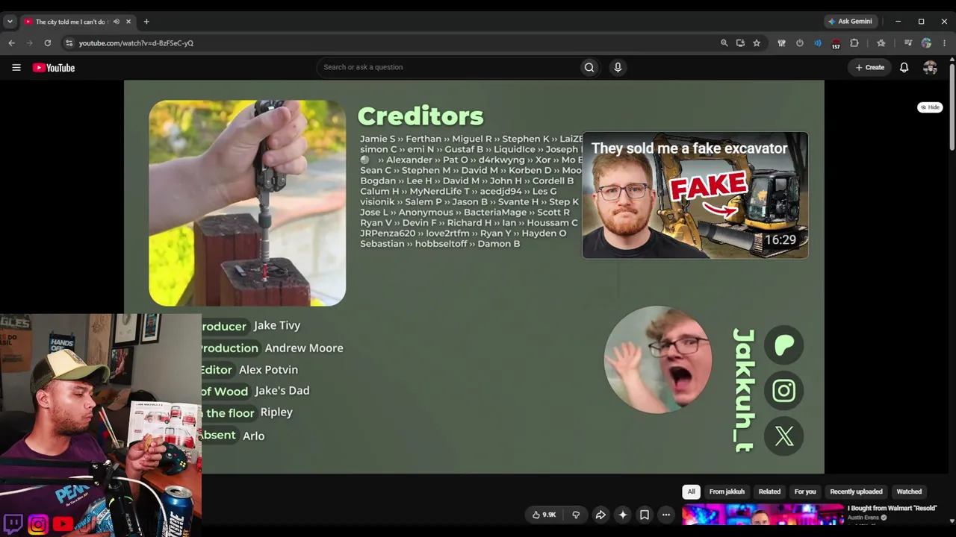Click the forks-and-knife extension icon
Image resolution: width=956 pixels, height=537 pixels.
pyautogui.click(x=782, y=43)
